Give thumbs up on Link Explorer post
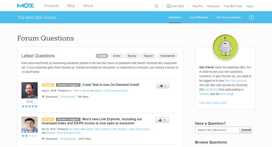The height and width of the screenshot is (147, 272). click(162, 120)
